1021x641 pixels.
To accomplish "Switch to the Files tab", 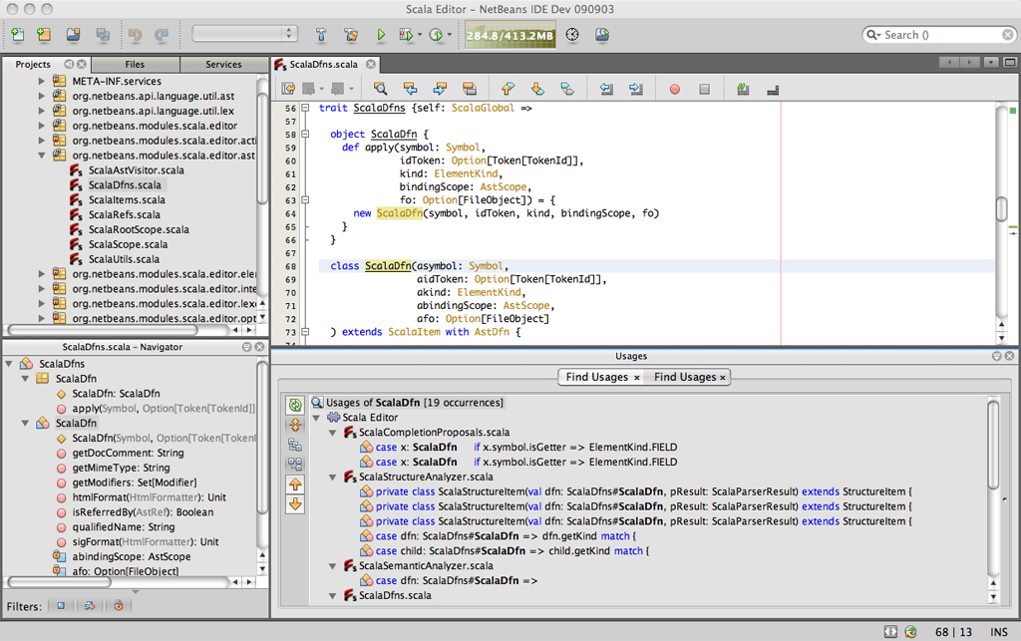I will tap(135, 64).
